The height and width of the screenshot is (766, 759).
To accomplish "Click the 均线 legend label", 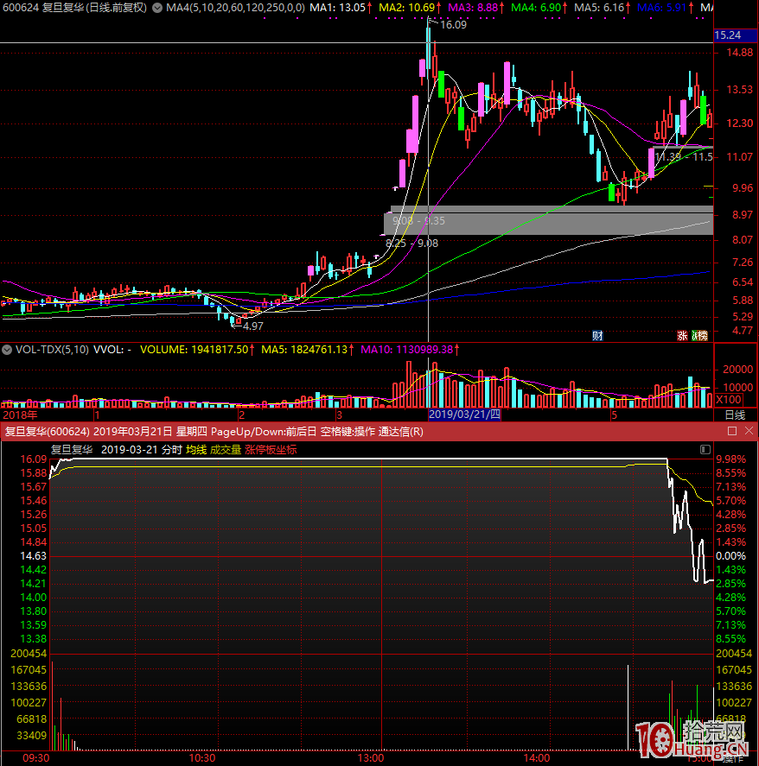I will pos(196,449).
